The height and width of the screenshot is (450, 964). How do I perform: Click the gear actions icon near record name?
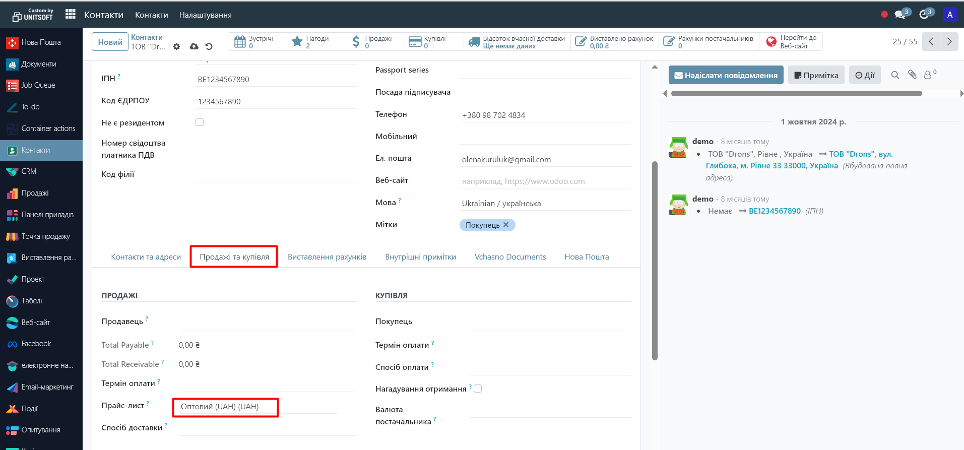click(x=176, y=46)
